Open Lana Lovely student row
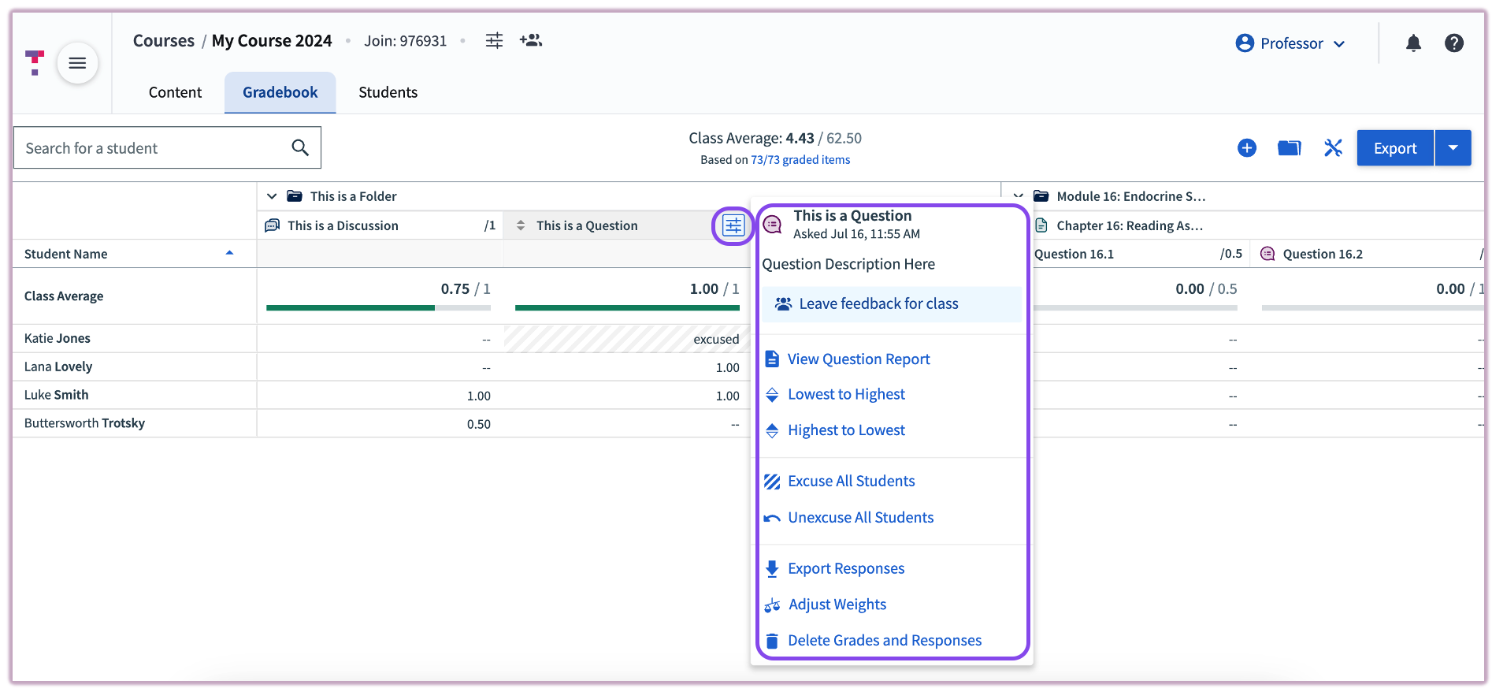The width and height of the screenshot is (1492, 692). (135, 366)
